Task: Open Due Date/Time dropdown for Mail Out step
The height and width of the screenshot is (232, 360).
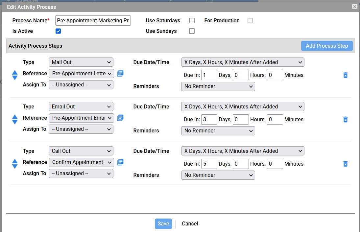Action: pyautogui.click(x=243, y=62)
